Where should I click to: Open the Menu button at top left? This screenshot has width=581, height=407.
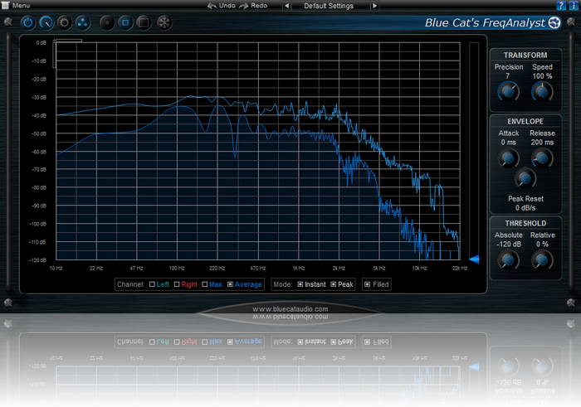pyautogui.click(x=16, y=5)
